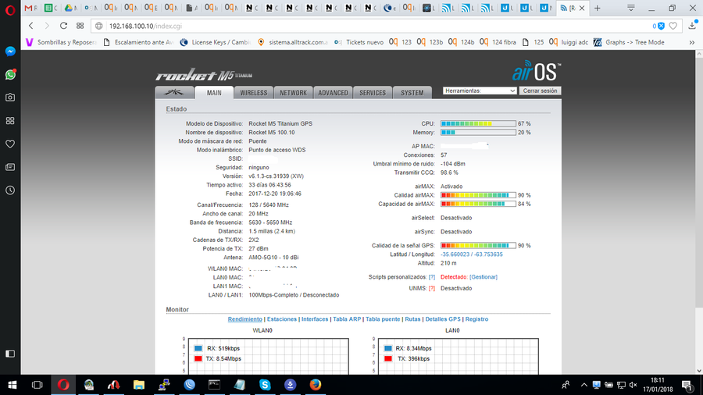Open Messenger in Opera sidebar
The width and height of the screenshot is (703, 395).
(10, 52)
